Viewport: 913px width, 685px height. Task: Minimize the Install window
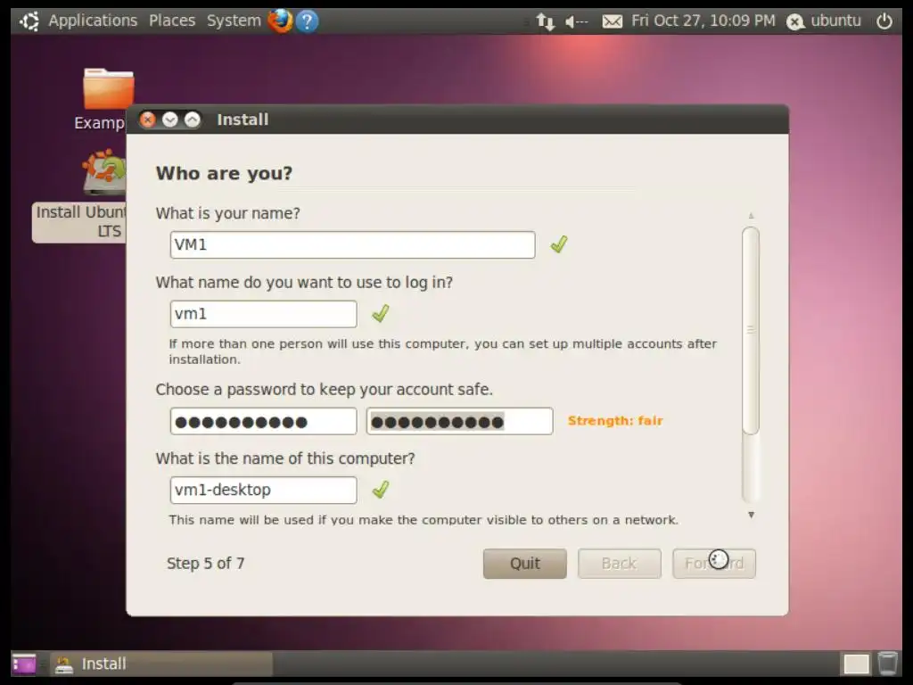point(170,120)
